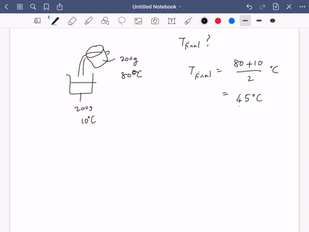Select the medium stroke width
The height and width of the screenshot is (232, 309).
pyautogui.click(x=259, y=21)
